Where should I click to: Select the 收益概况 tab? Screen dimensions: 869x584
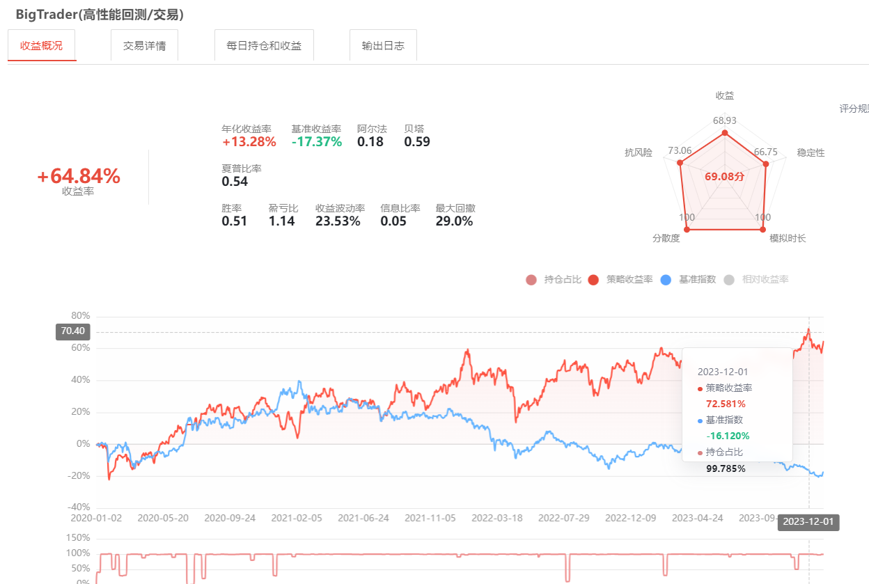[x=42, y=46]
